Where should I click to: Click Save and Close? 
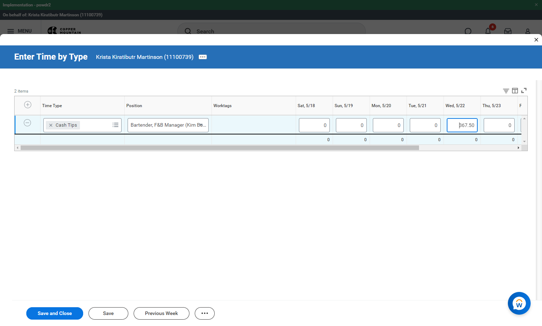[55, 314]
